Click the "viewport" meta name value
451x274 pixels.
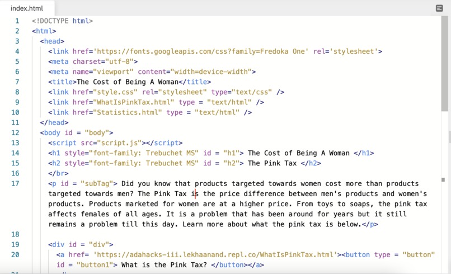[113, 72]
